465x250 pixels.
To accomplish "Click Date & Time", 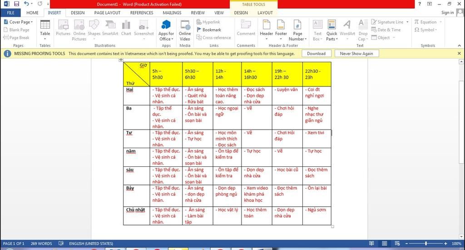I will [386, 30].
